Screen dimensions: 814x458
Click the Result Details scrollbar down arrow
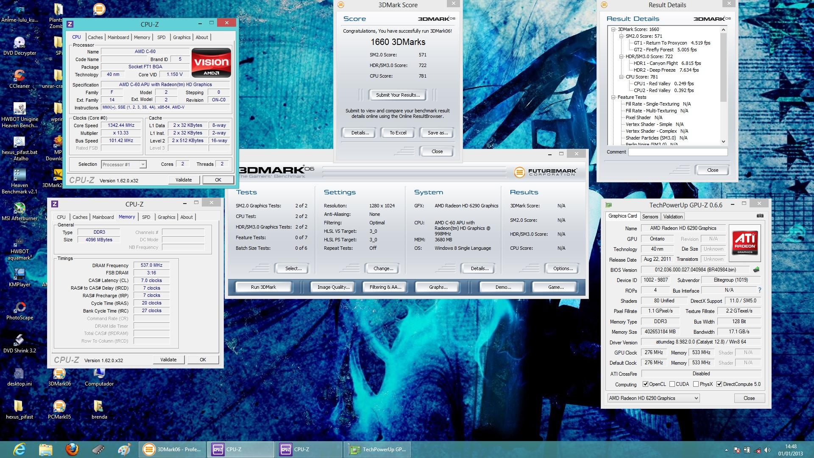pos(723,142)
